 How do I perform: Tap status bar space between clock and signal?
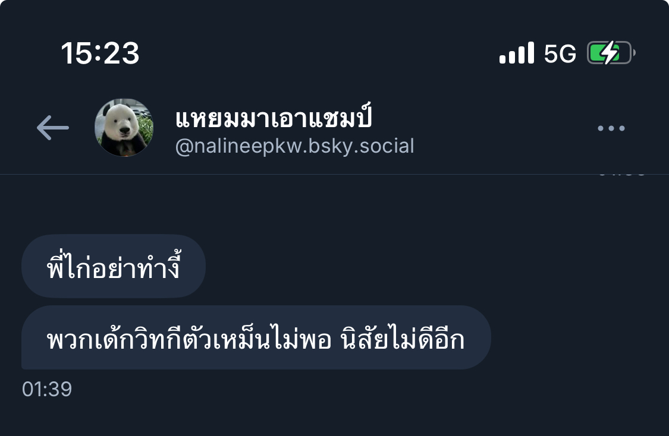[319, 53]
